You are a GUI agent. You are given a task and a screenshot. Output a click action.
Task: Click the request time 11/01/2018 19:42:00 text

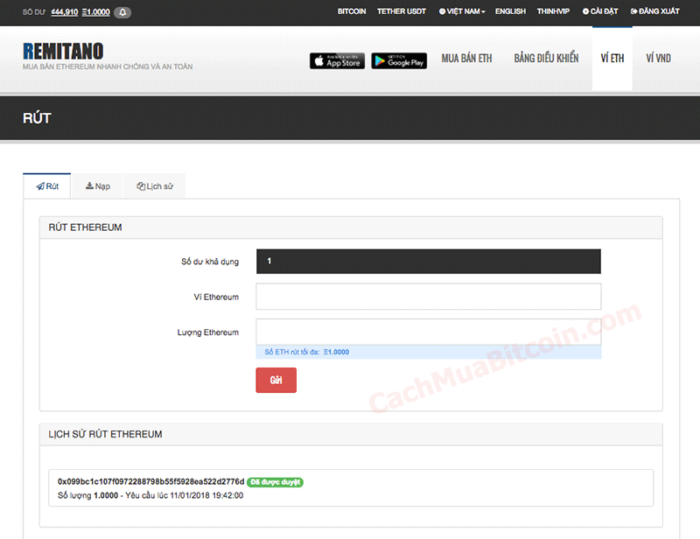[x=206, y=495]
